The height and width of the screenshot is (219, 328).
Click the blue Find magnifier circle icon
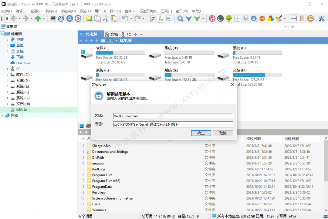(x=70, y=18)
